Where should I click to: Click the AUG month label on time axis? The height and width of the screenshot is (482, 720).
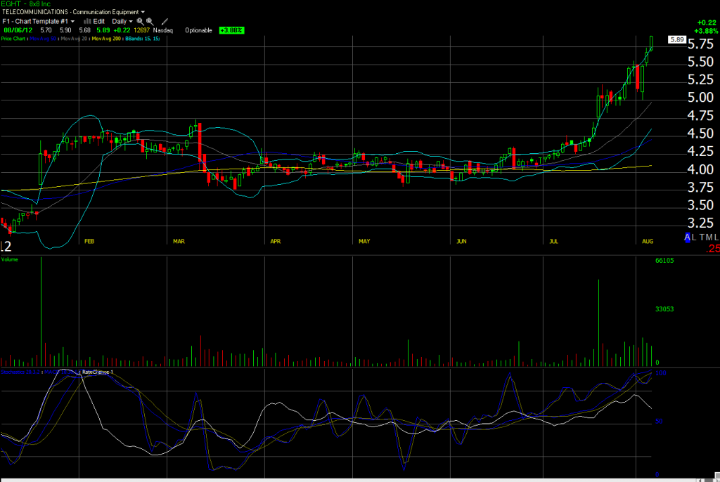(x=648, y=242)
